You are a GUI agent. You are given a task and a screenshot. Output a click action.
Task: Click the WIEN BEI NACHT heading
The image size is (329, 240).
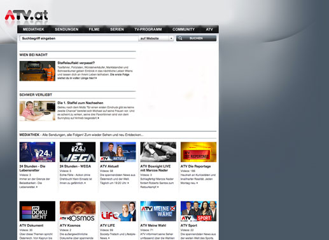pyautogui.click(x=34, y=55)
